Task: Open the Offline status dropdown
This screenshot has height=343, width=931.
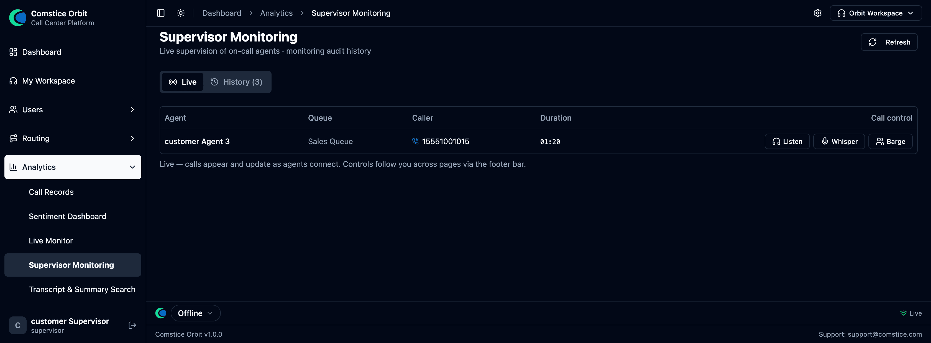Action: click(196, 313)
